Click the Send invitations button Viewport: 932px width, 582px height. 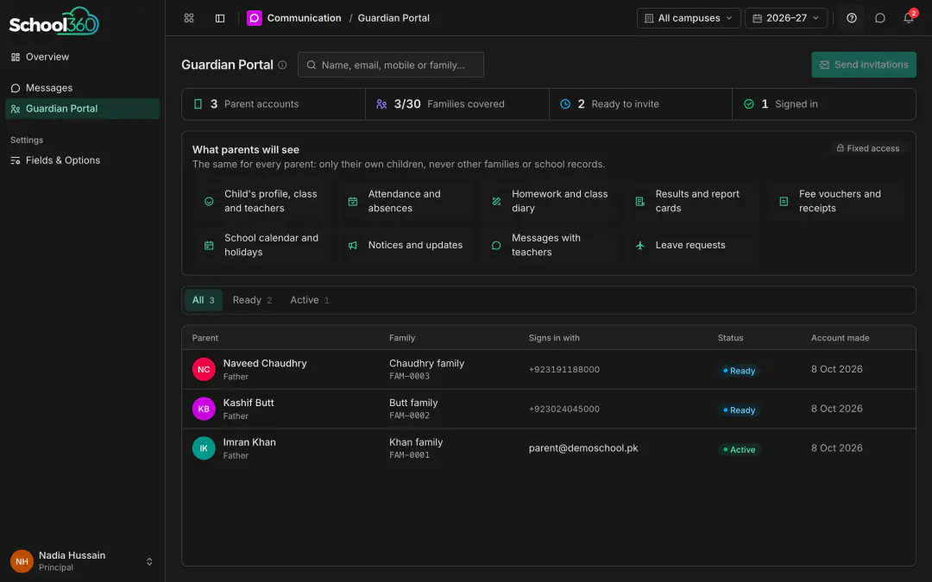point(864,65)
